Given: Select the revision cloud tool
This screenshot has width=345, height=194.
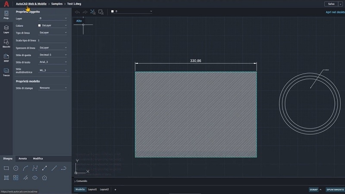Looking at the screenshot, I should (25, 178).
